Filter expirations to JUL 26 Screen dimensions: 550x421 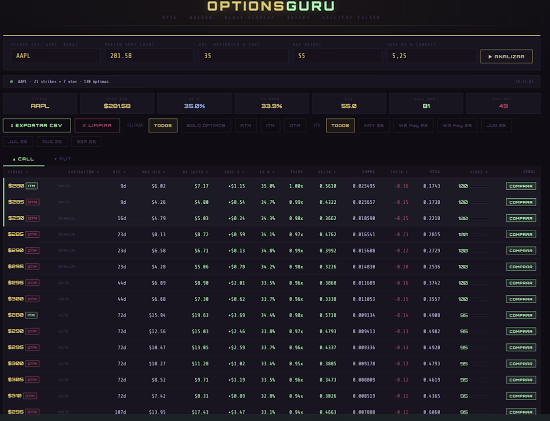(x=18, y=142)
